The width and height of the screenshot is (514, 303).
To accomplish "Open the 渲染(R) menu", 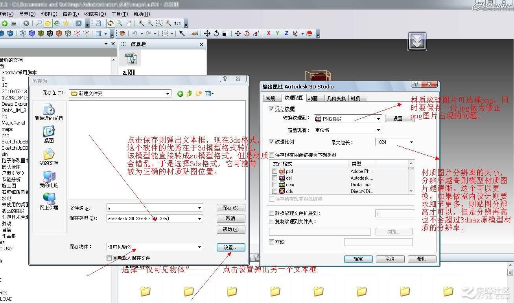I will point(70,14).
